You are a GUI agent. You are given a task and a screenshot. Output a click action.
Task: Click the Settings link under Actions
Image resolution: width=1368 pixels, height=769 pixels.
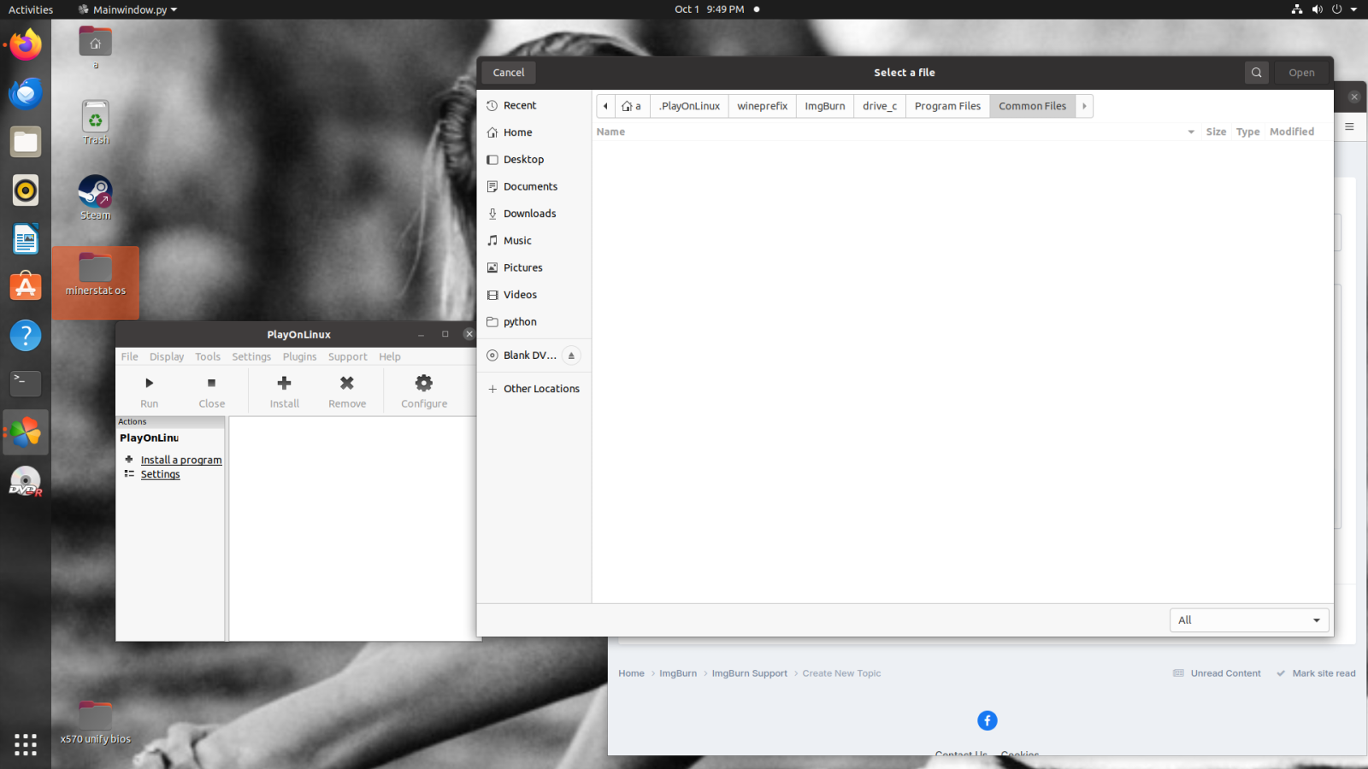pos(161,474)
